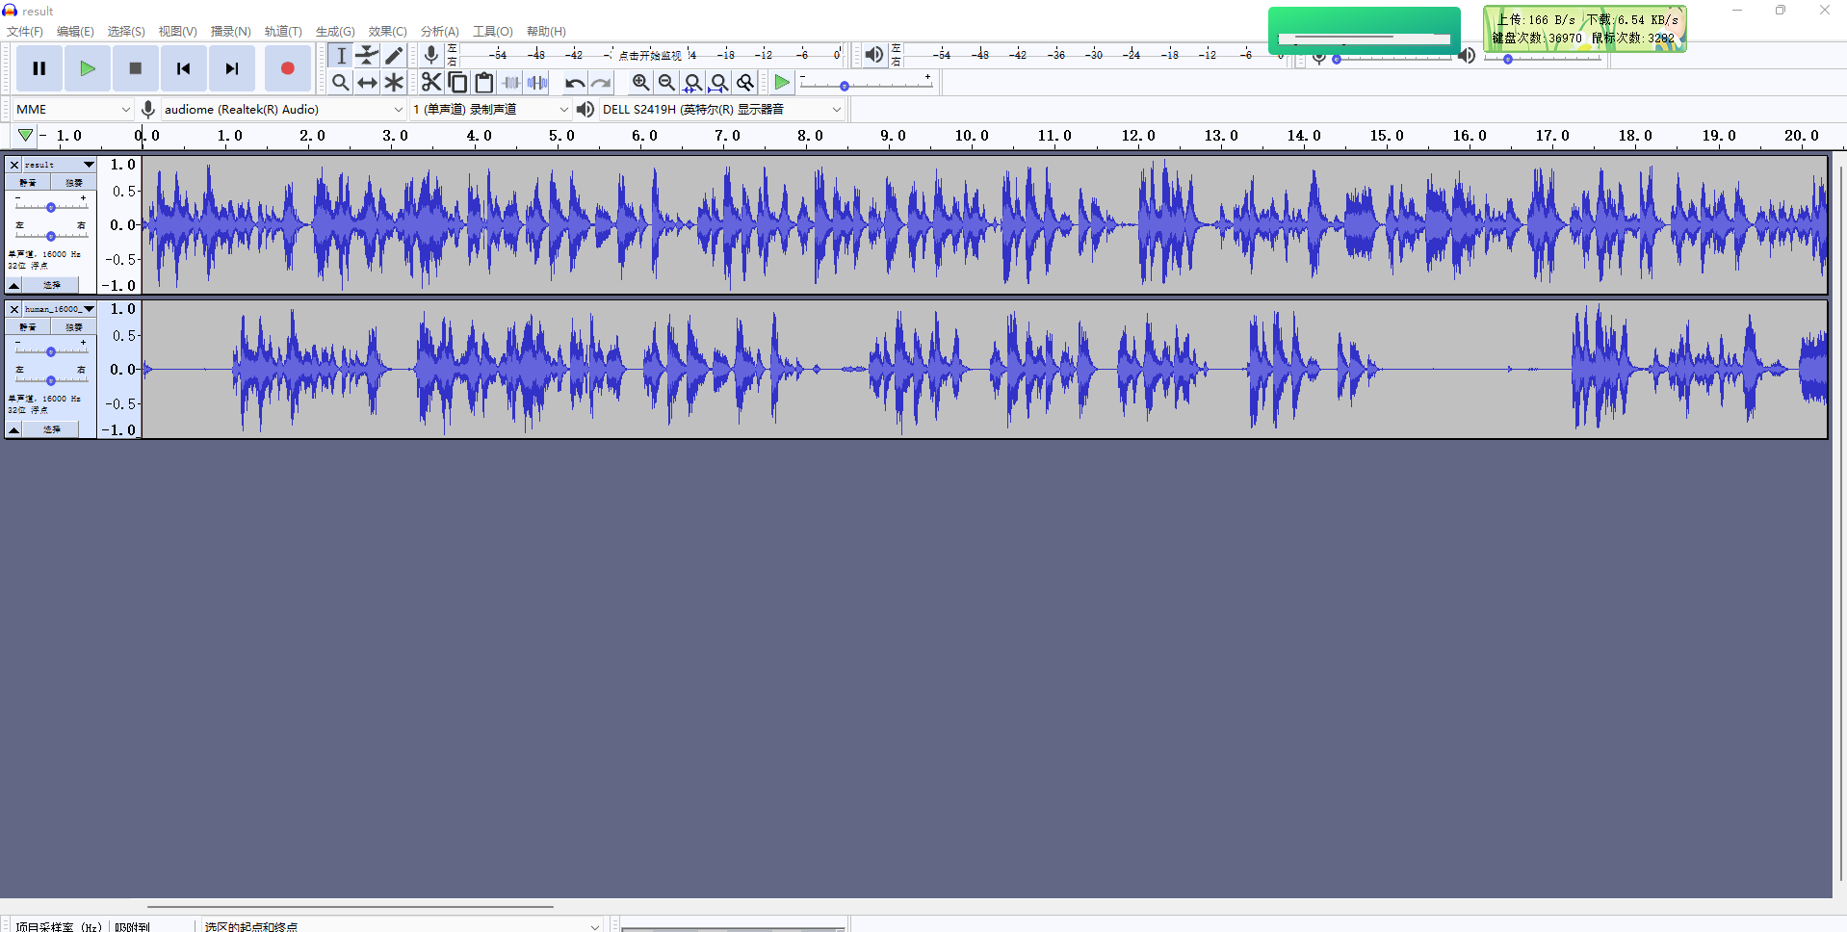Screen dimensions: 1847x932
Task: Zoom out on the waveform
Action: 666,83
